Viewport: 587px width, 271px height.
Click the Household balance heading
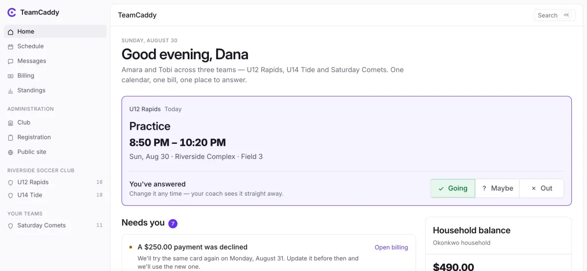tap(472, 230)
